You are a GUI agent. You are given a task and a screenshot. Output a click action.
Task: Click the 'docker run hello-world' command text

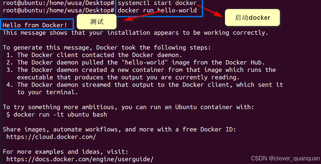coord(157,10)
